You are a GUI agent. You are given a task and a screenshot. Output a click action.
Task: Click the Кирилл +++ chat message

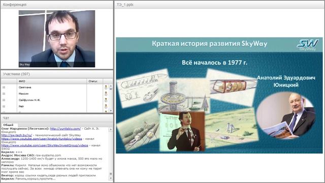pyautogui.click(x=12, y=152)
